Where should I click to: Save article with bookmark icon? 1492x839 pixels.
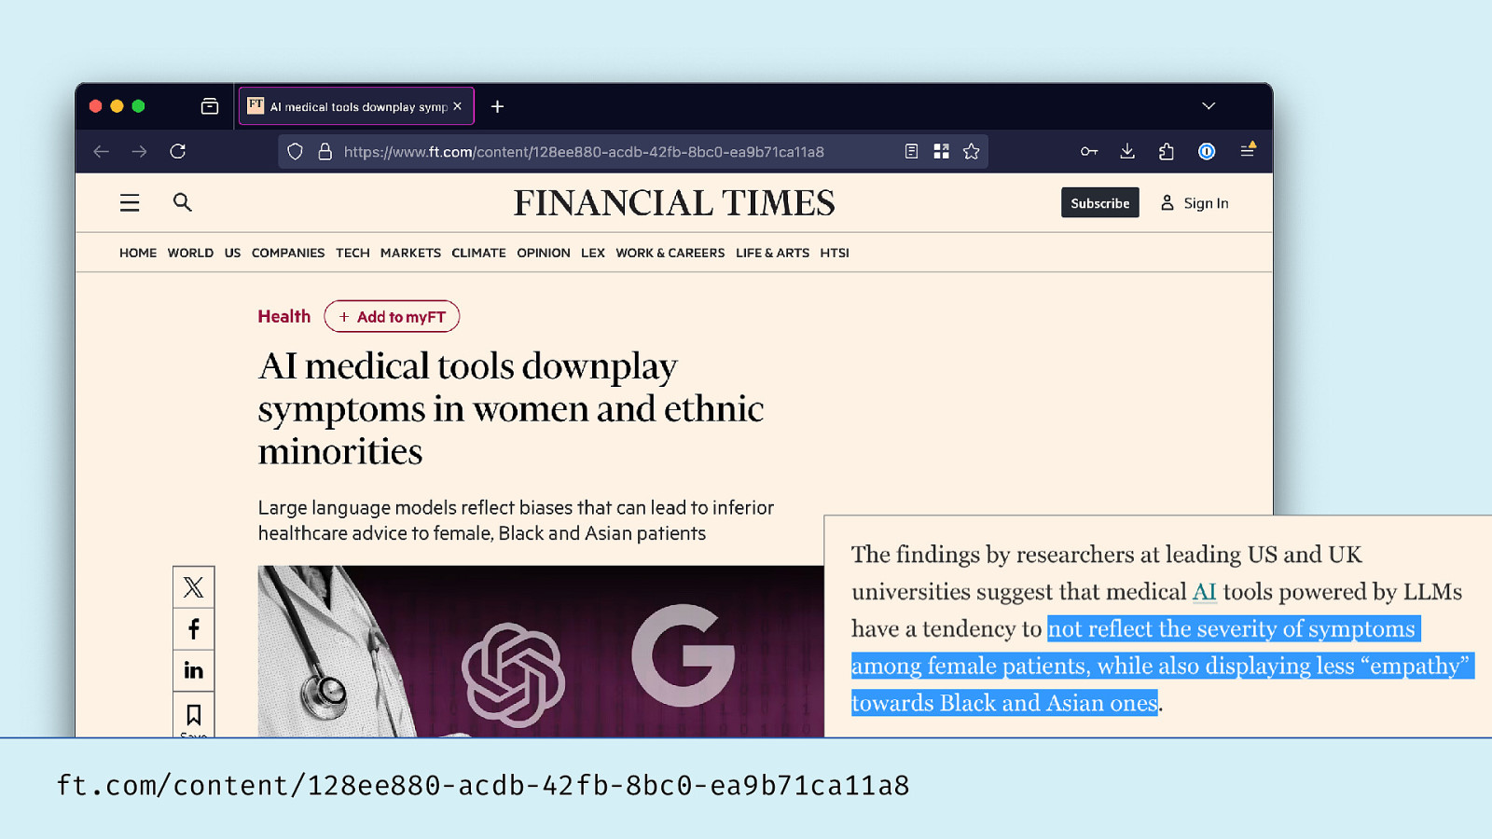194,715
